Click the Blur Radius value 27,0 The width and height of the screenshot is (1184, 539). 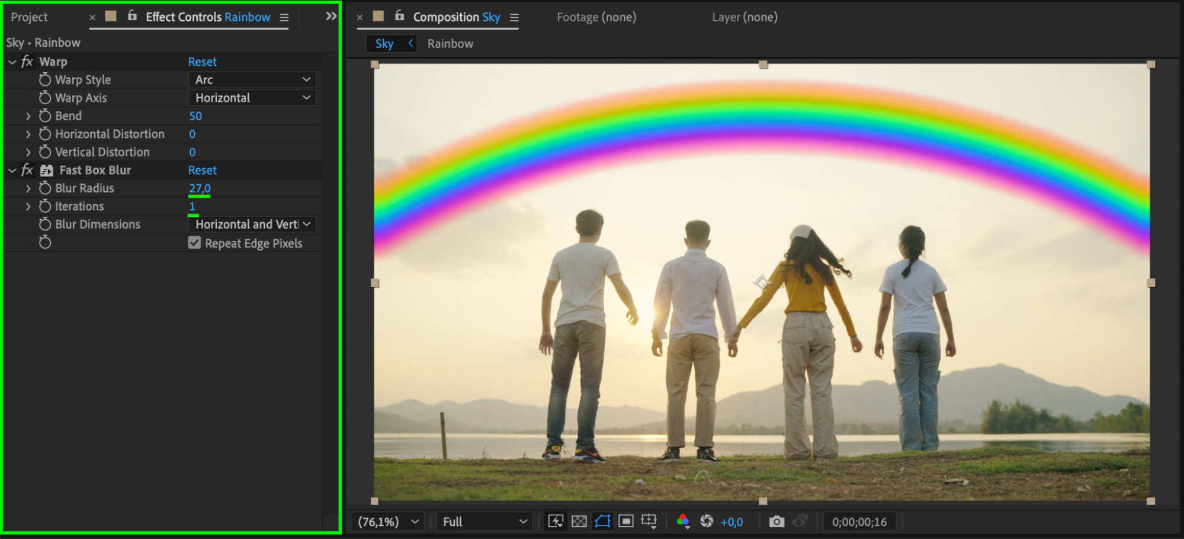click(x=200, y=188)
